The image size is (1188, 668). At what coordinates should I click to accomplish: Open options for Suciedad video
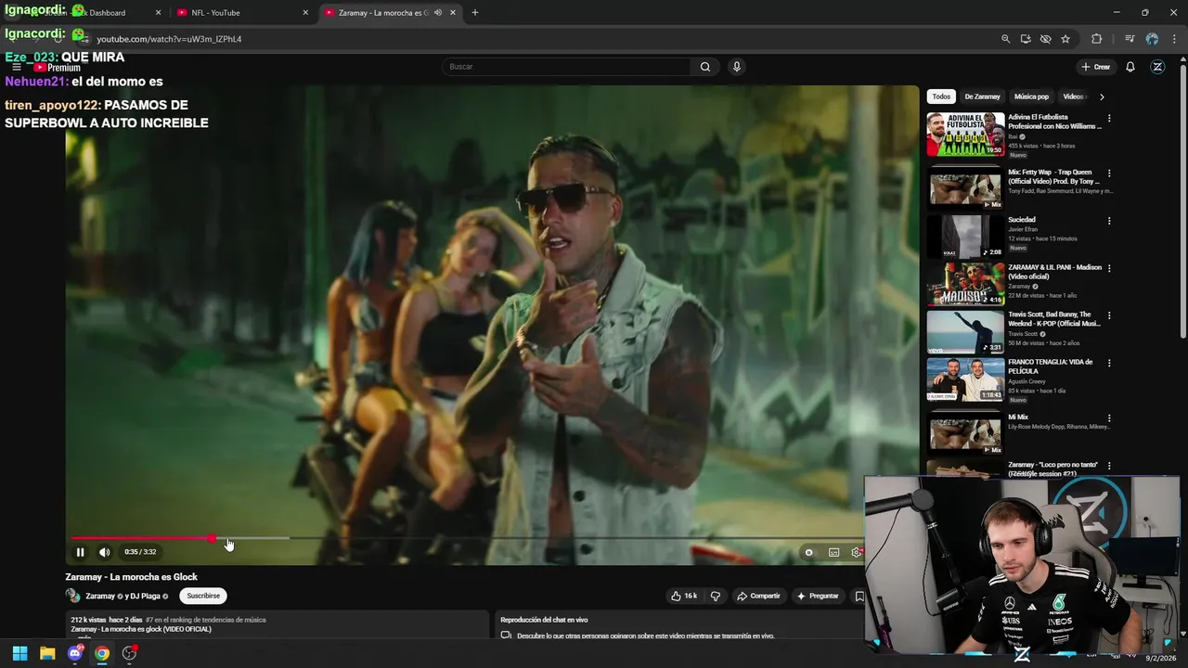(1108, 221)
